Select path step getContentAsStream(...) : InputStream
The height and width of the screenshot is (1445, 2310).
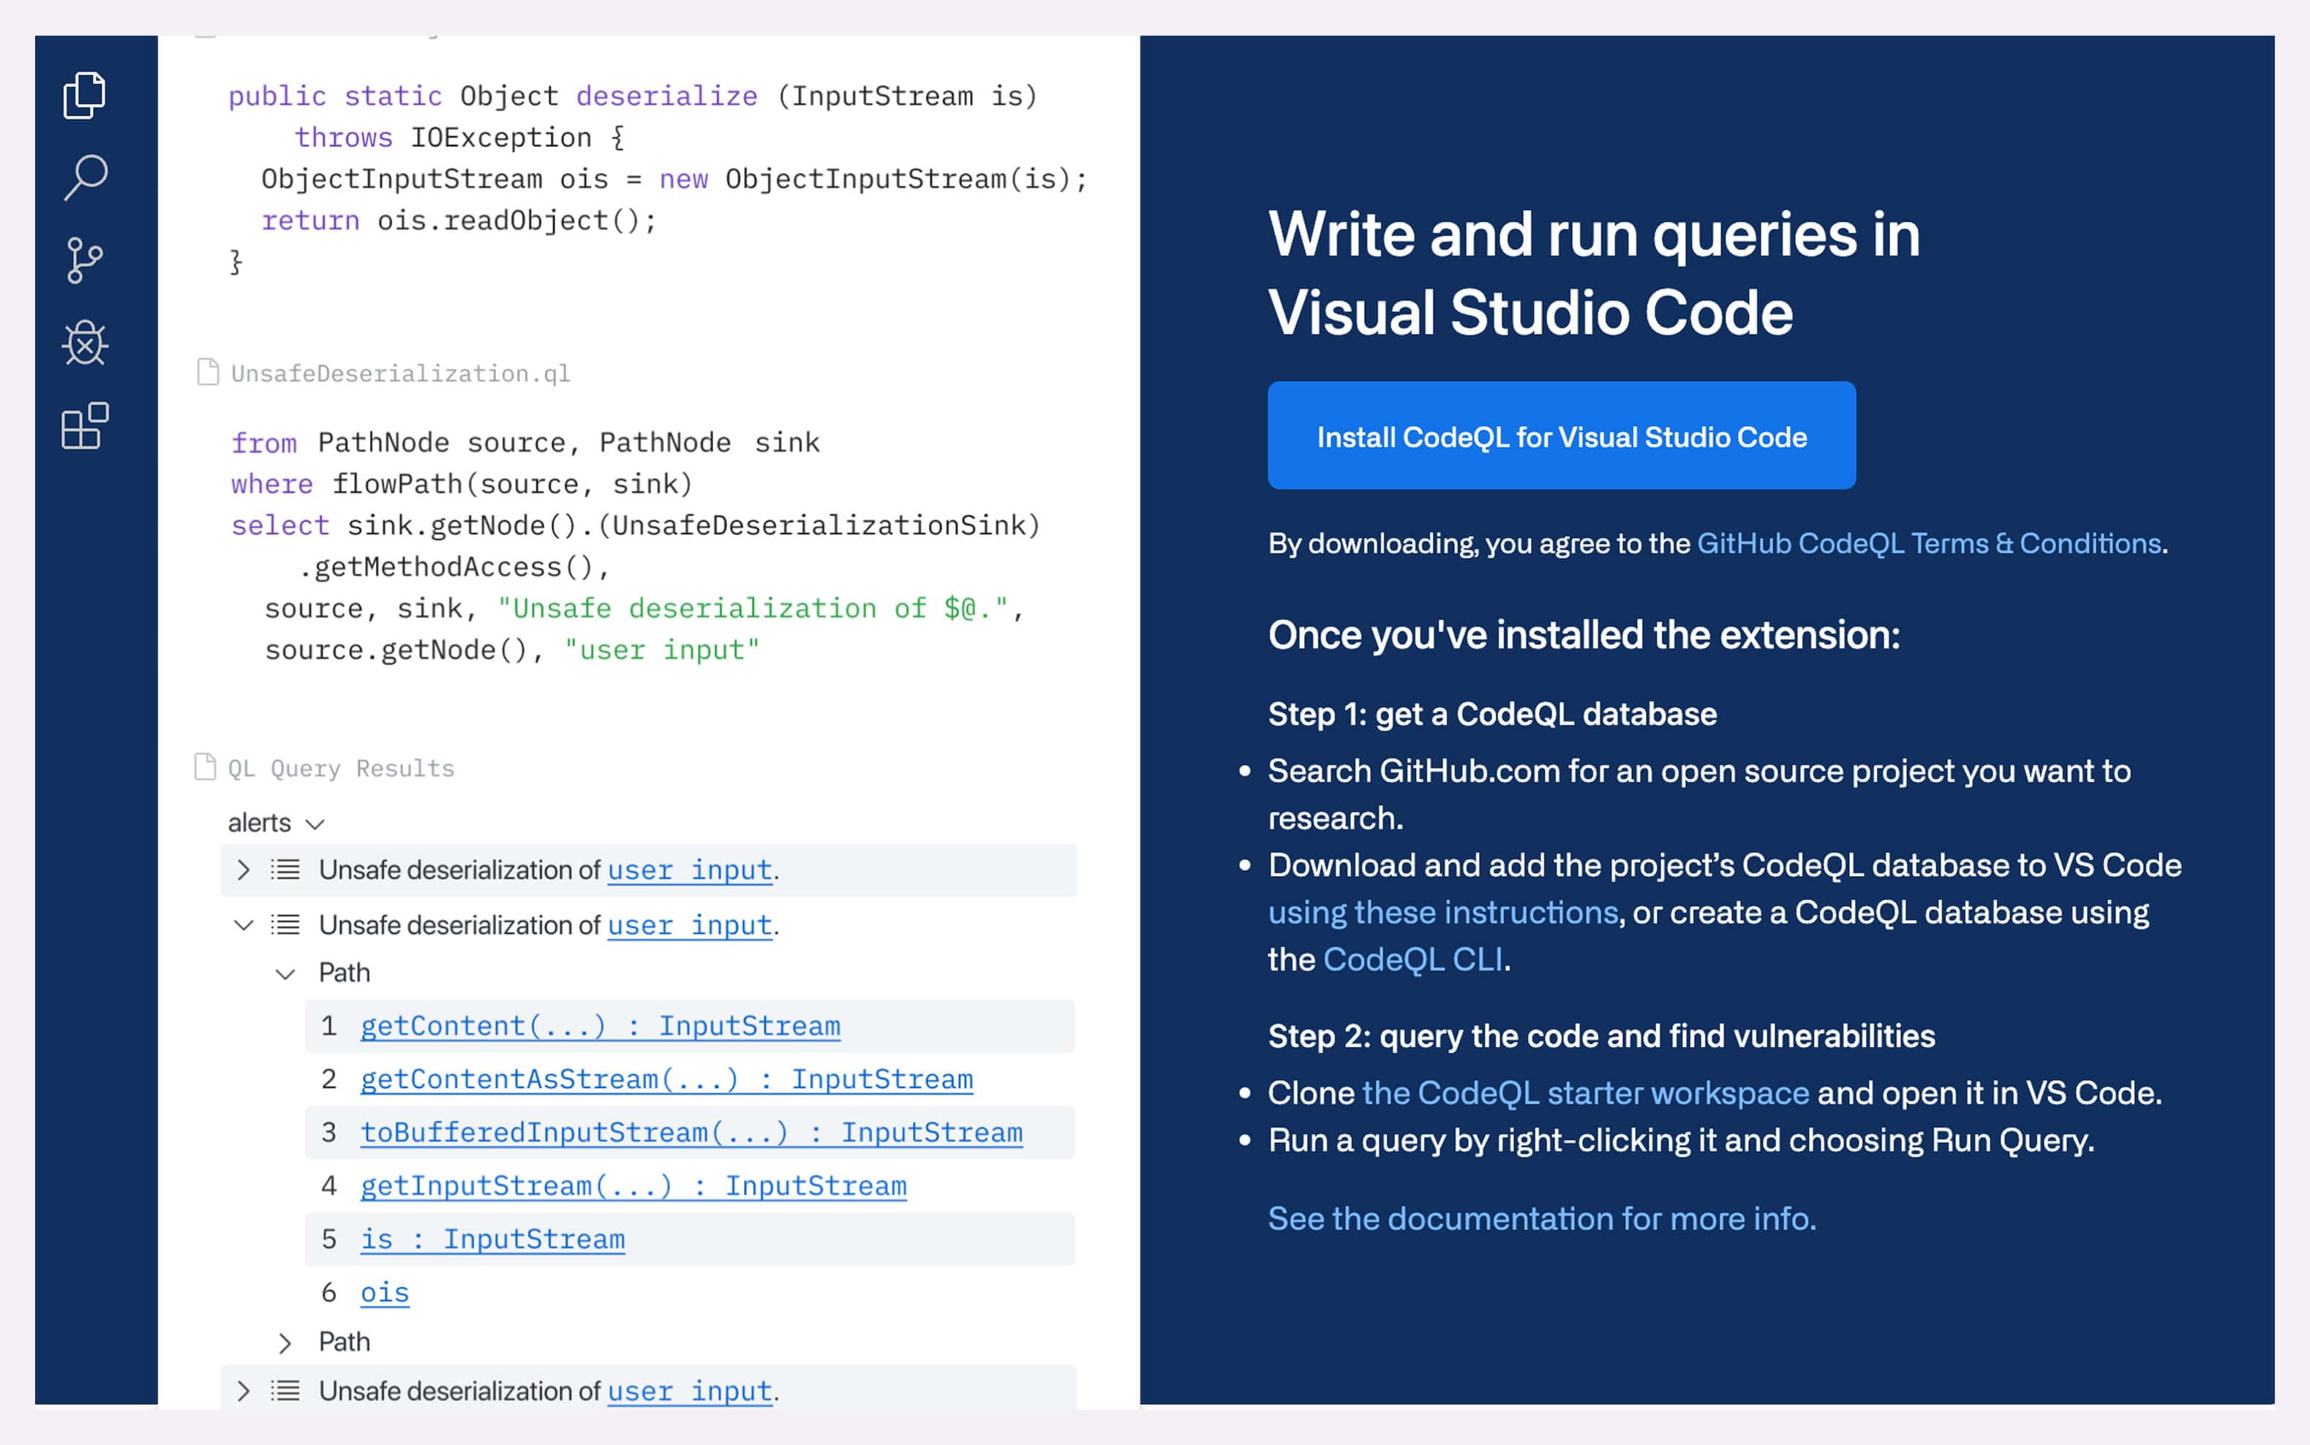pos(666,1079)
